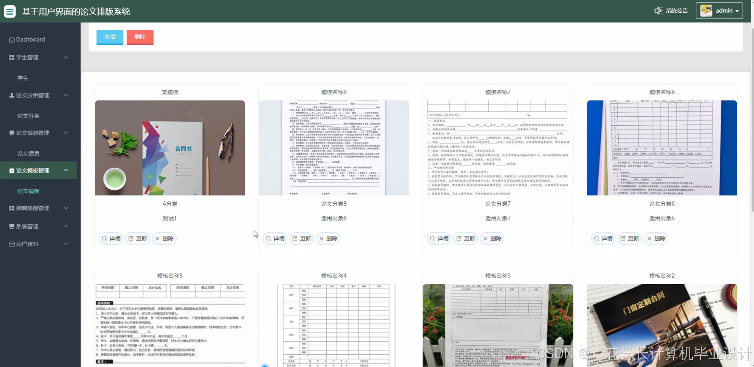
Task: Click the 用户资料 card icon
Action: pos(12,244)
